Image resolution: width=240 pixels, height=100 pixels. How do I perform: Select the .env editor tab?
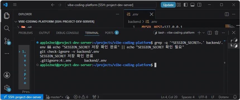click(140, 14)
